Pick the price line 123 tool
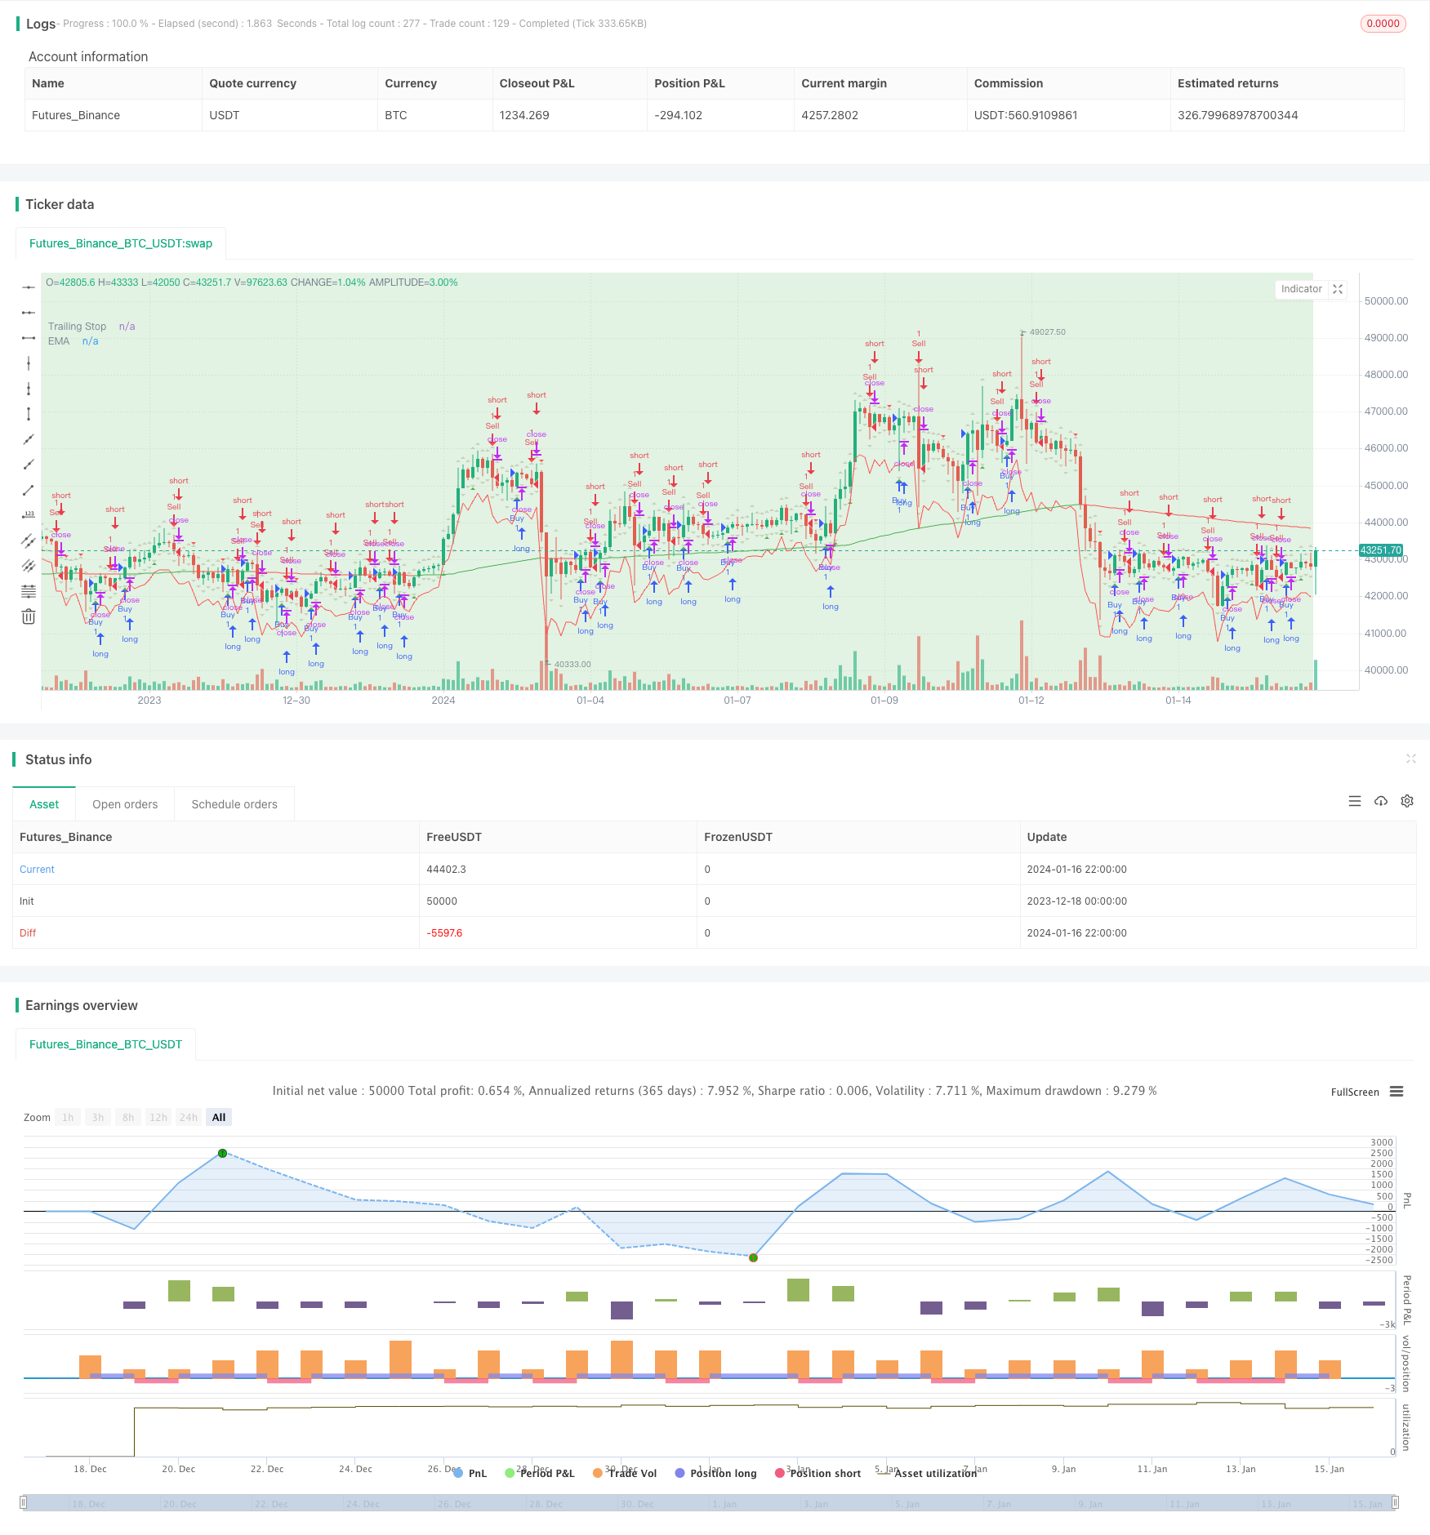This screenshot has height=1535, width=1430. [x=29, y=515]
